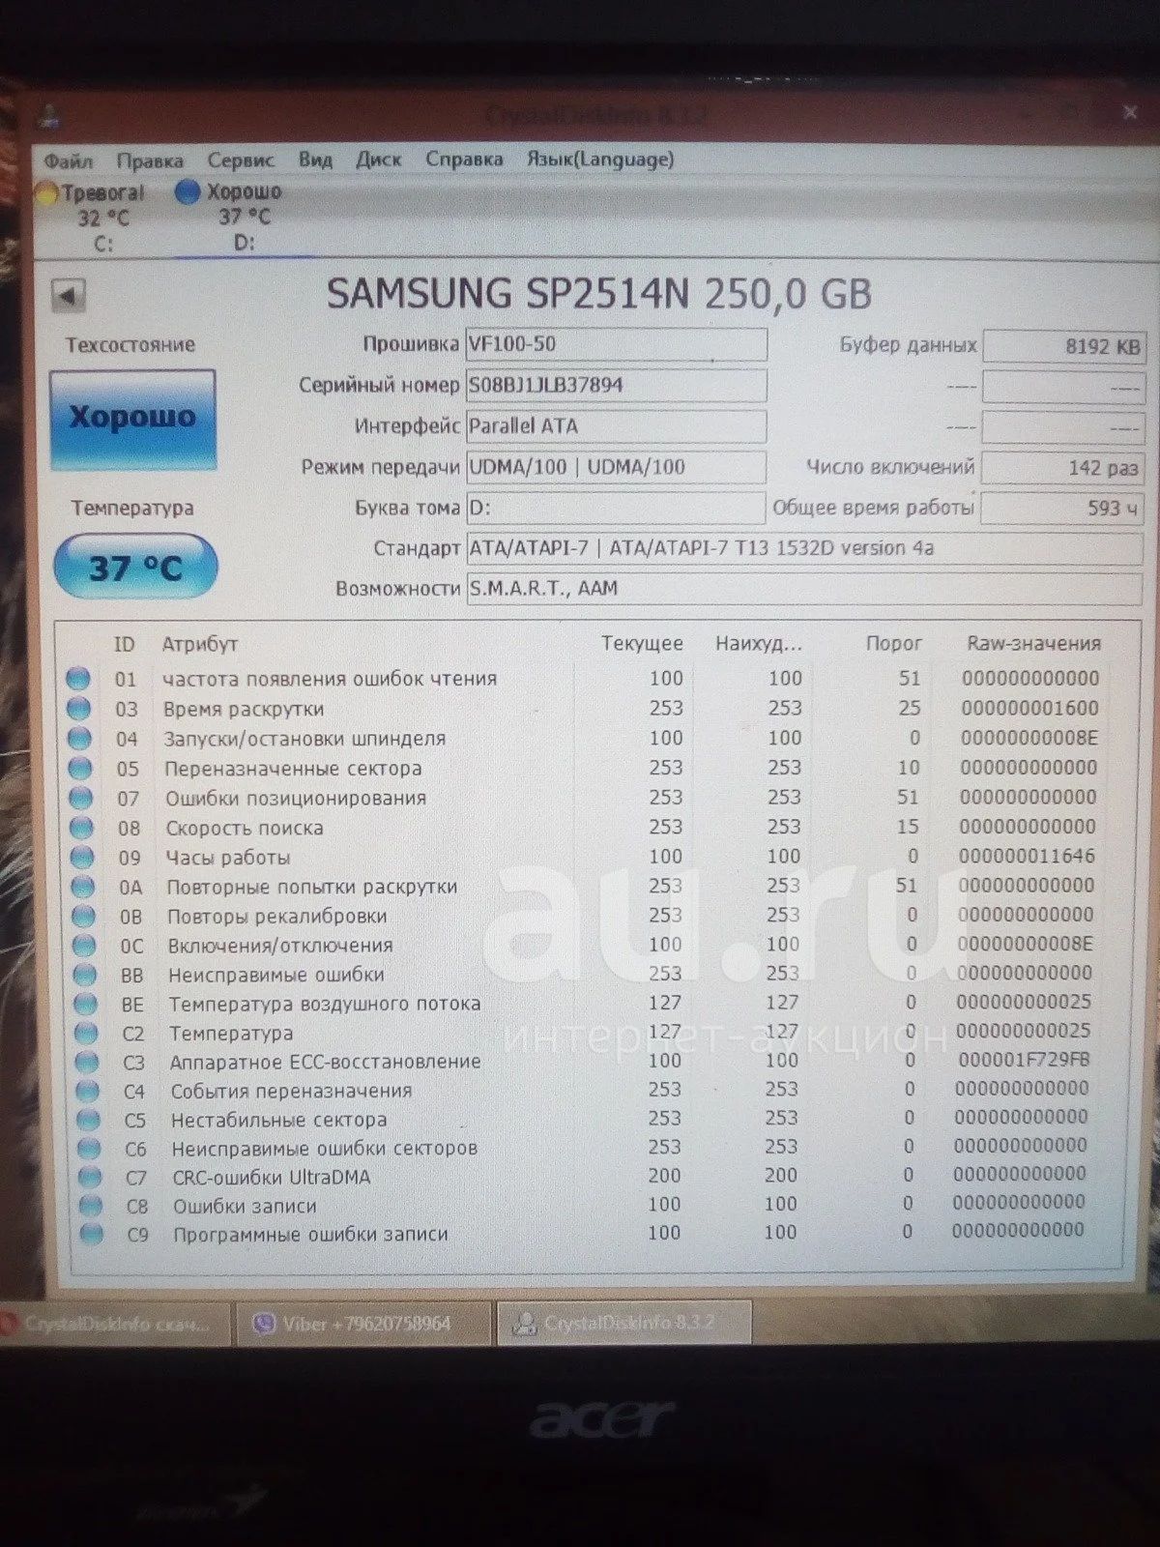The image size is (1160, 1547).
Task: Click raw value 000000011646
Action: pos(1027,856)
